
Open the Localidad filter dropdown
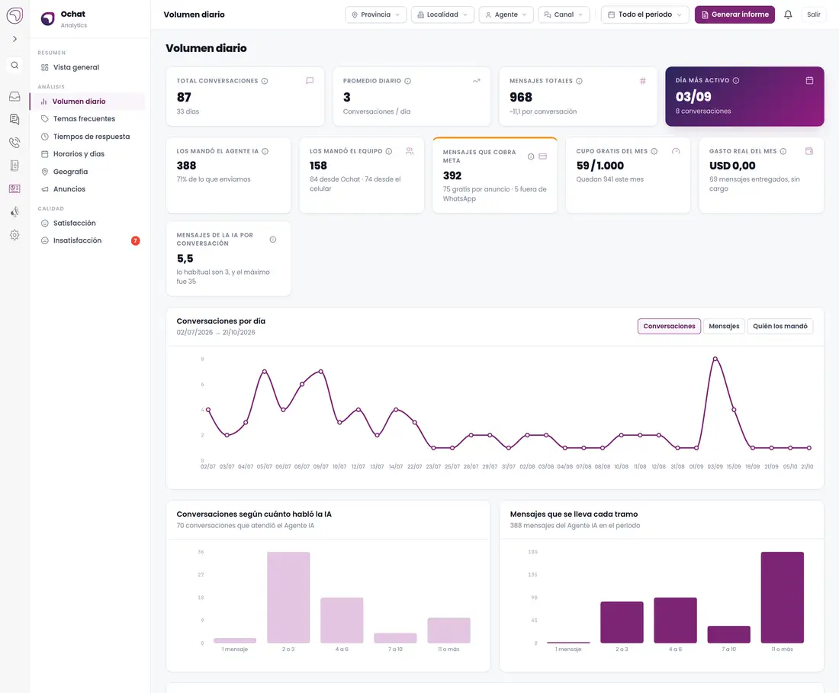point(442,15)
